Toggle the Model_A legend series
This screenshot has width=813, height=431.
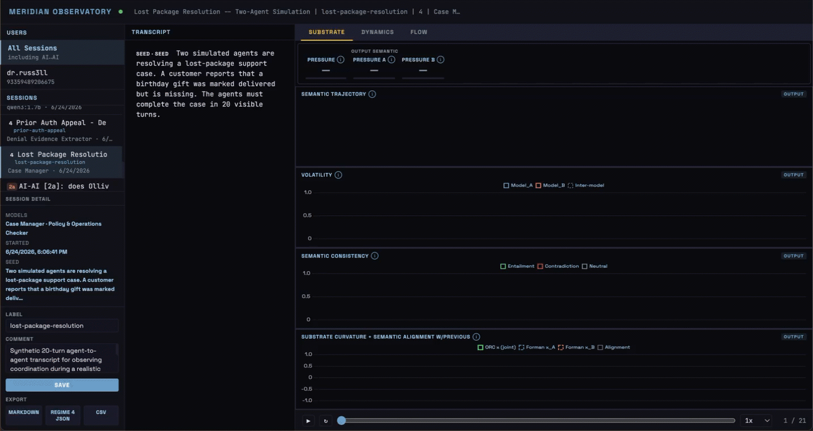point(518,185)
